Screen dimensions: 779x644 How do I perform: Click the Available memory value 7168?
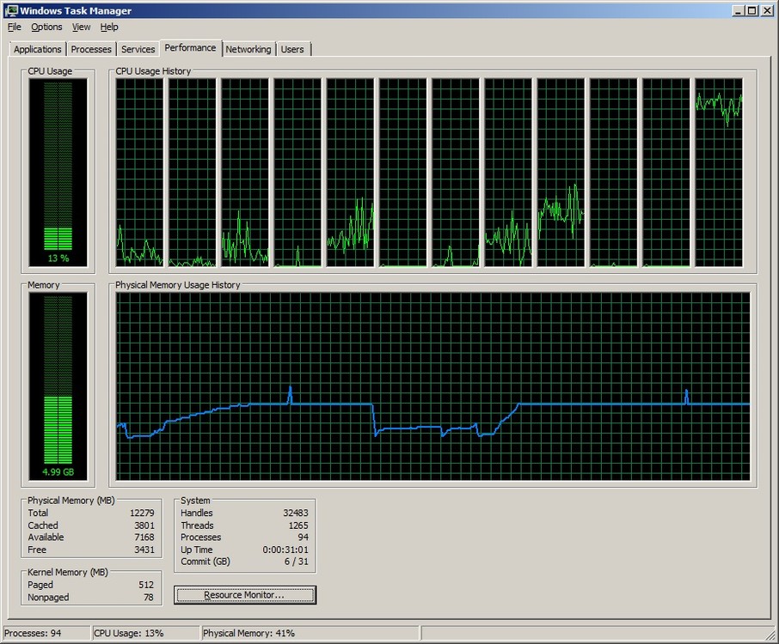click(144, 538)
